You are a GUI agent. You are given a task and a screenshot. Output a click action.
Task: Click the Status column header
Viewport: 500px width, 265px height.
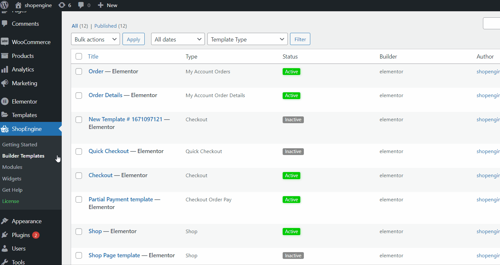tap(290, 57)
